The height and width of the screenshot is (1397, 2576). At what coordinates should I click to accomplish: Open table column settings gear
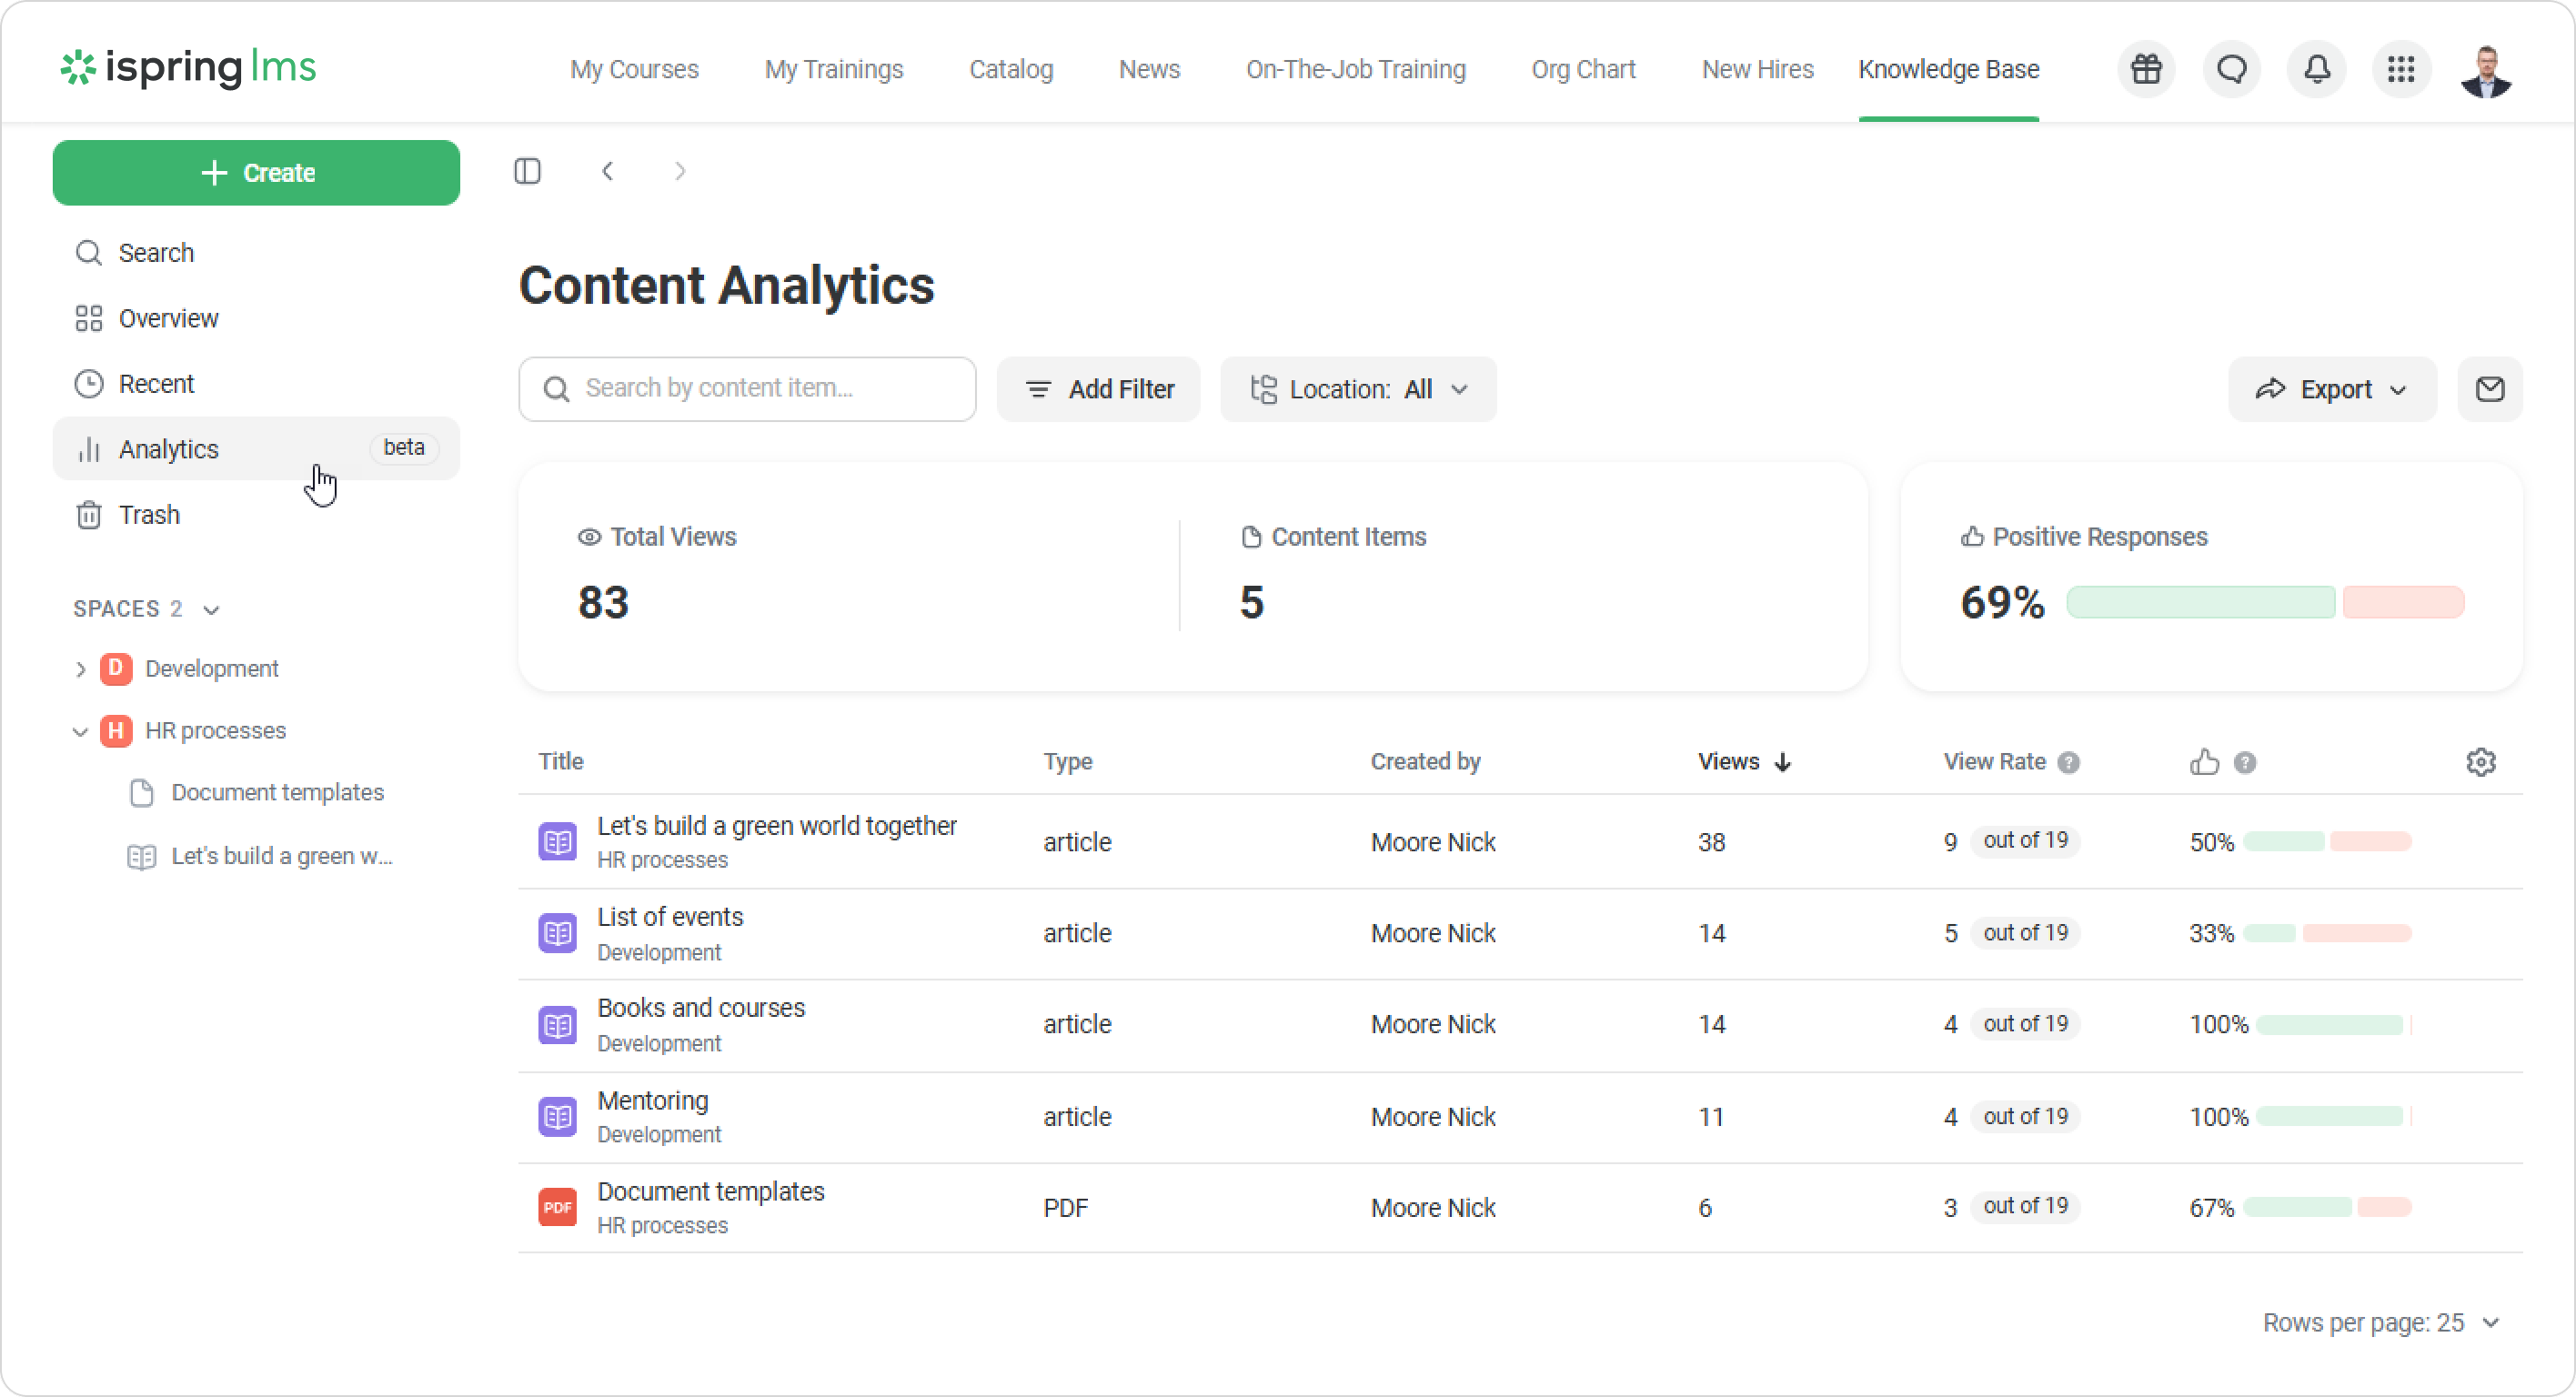(x=2480, y=762)
